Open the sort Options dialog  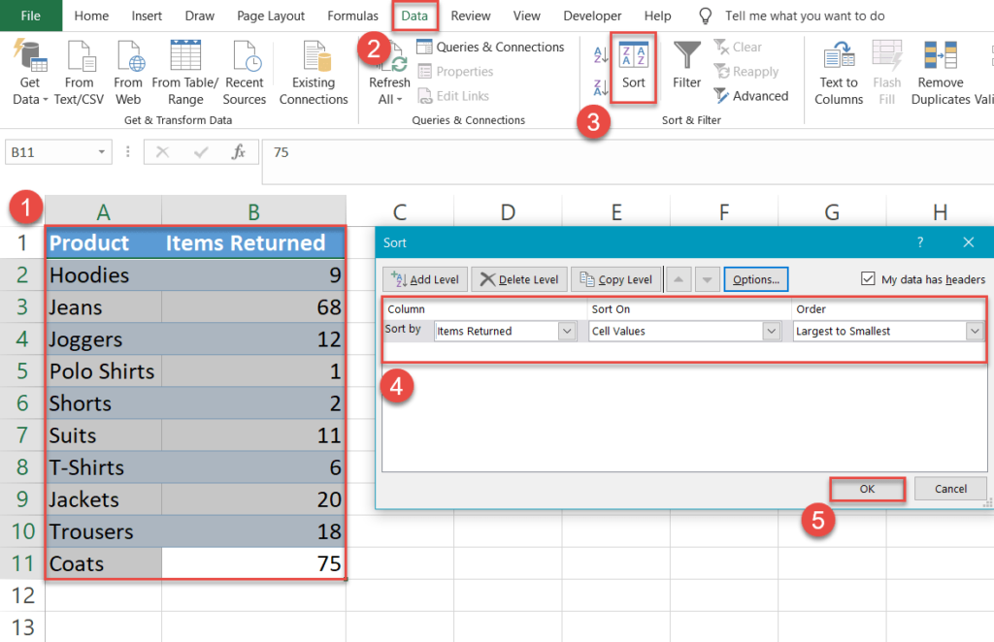(756, 278)
